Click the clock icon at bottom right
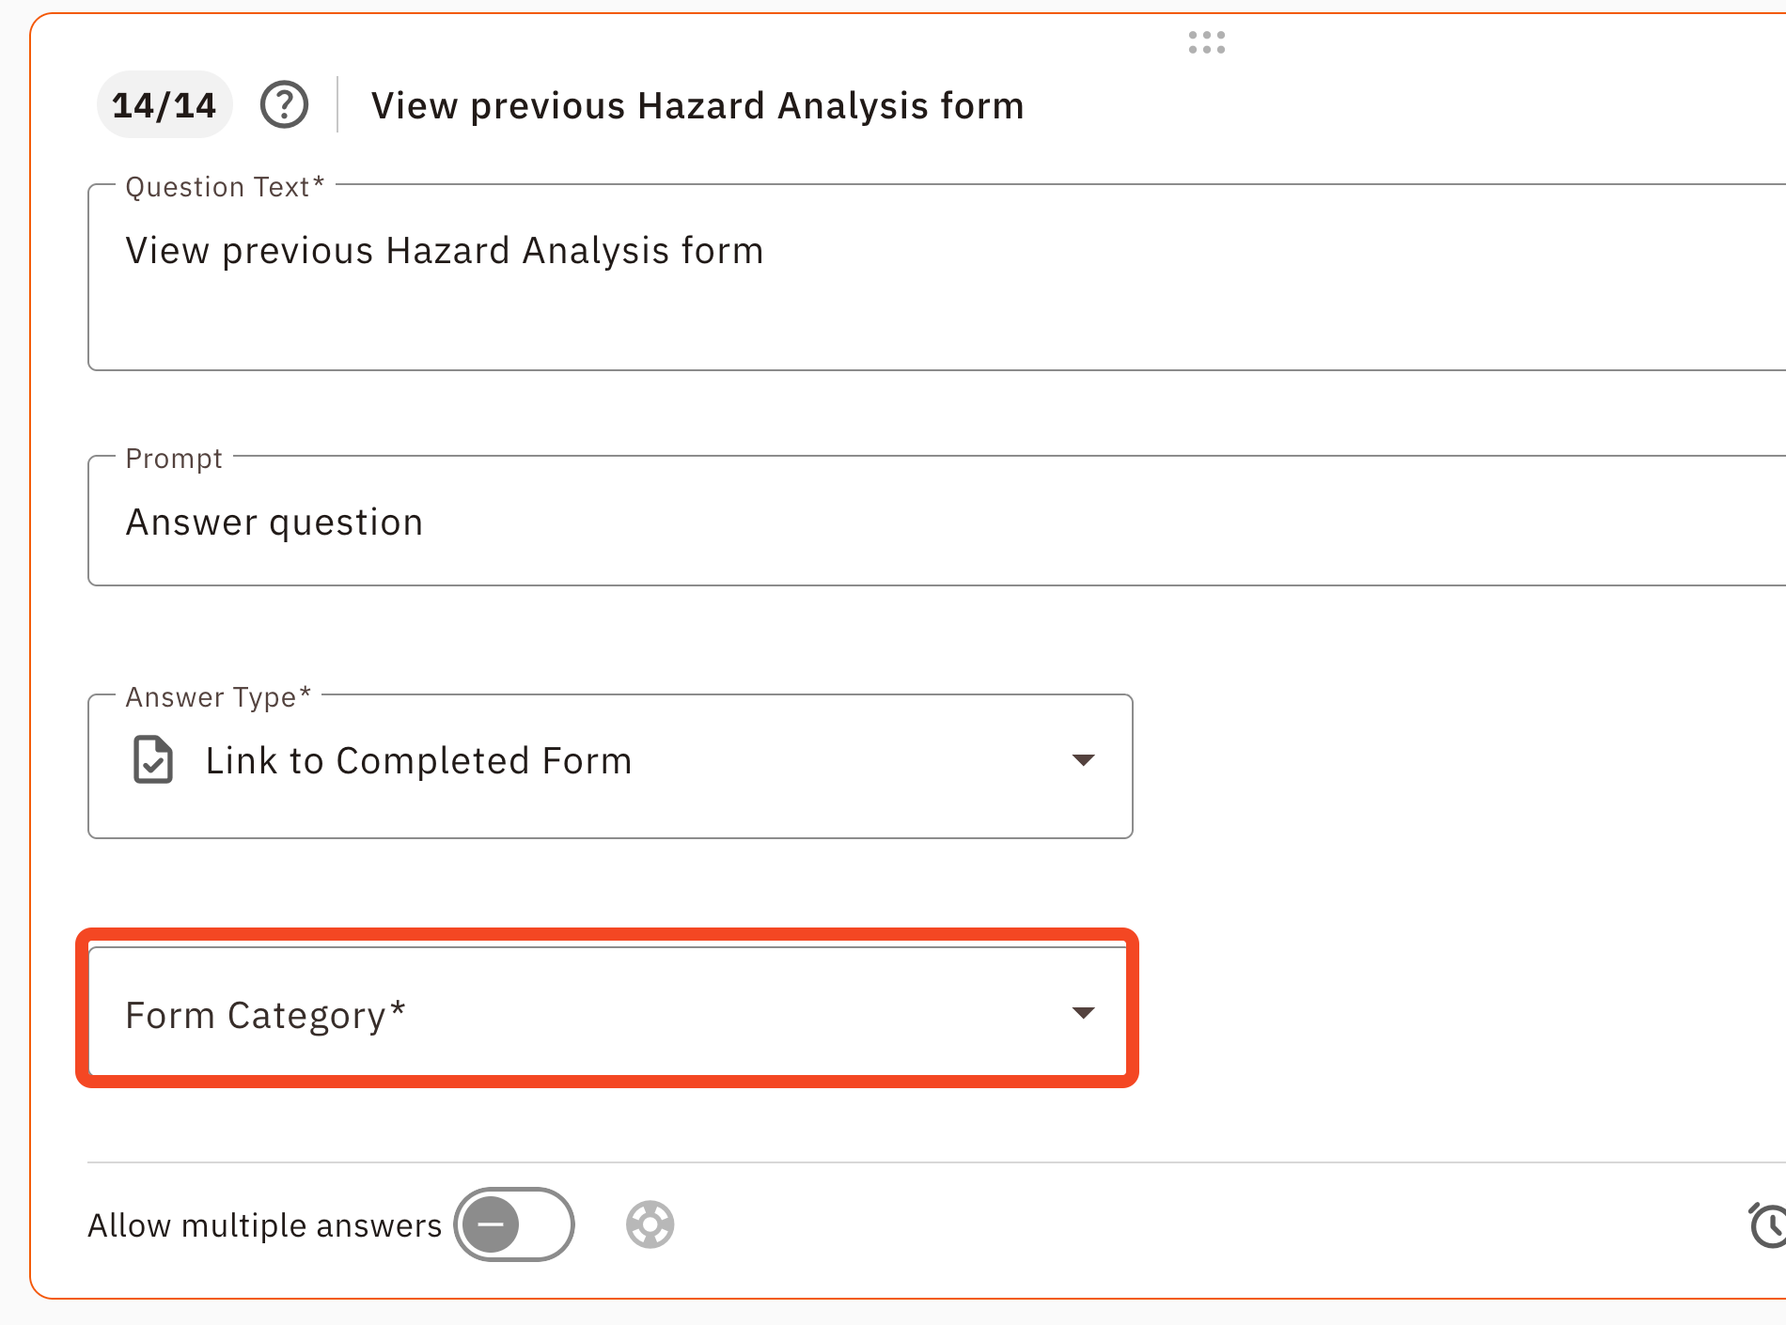The image size is (1786, 1325). click(x=1769, y=1224)
